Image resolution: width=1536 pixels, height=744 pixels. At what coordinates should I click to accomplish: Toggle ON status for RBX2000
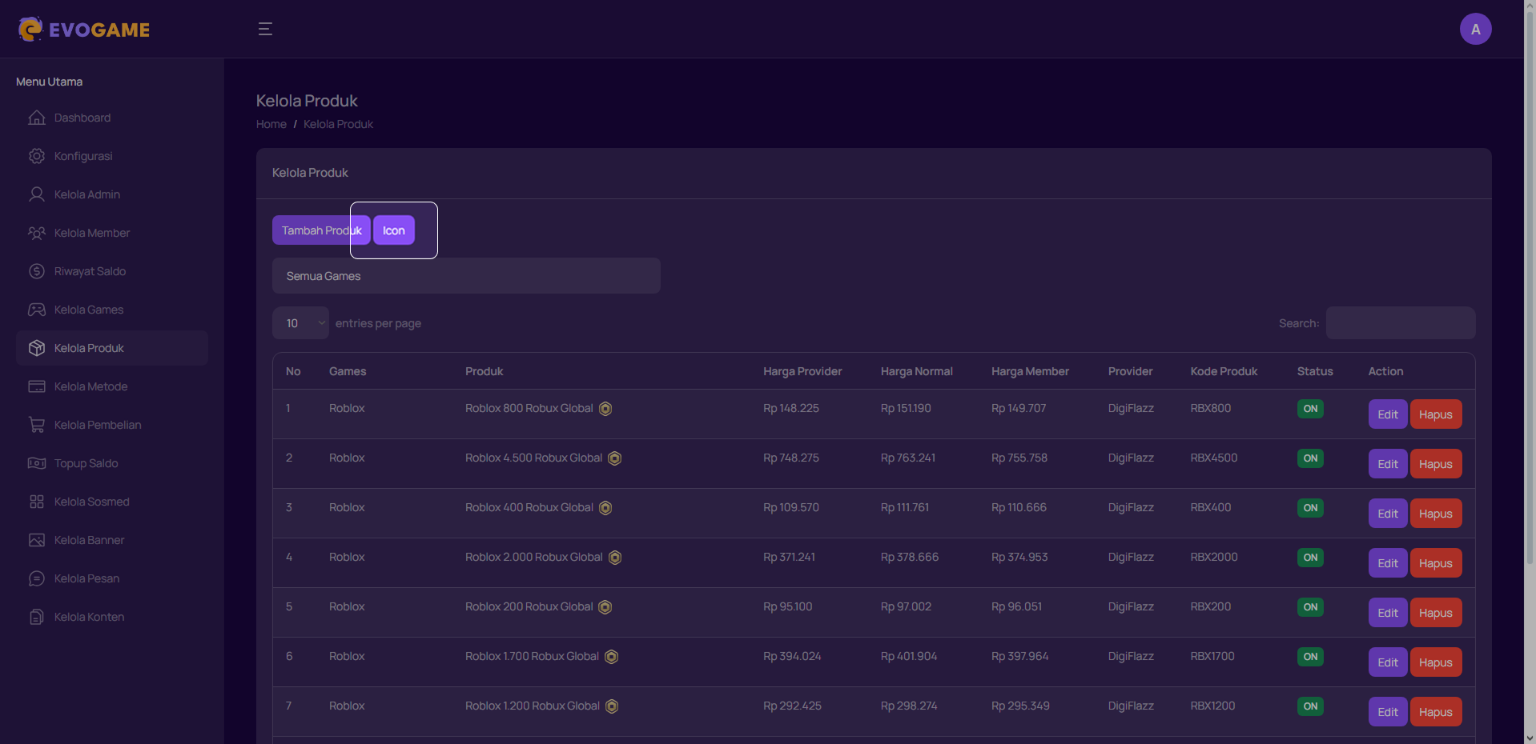1310,558
